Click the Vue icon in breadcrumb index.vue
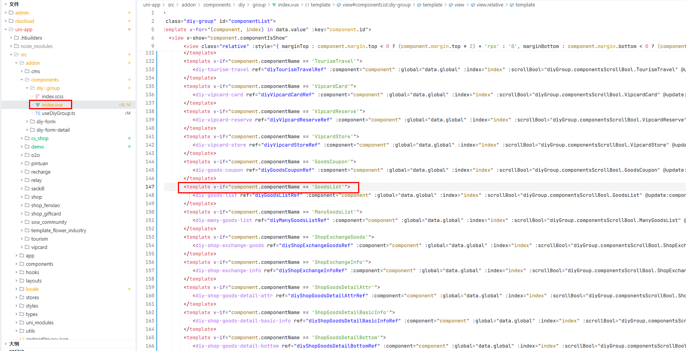 [x=274, y=5]
